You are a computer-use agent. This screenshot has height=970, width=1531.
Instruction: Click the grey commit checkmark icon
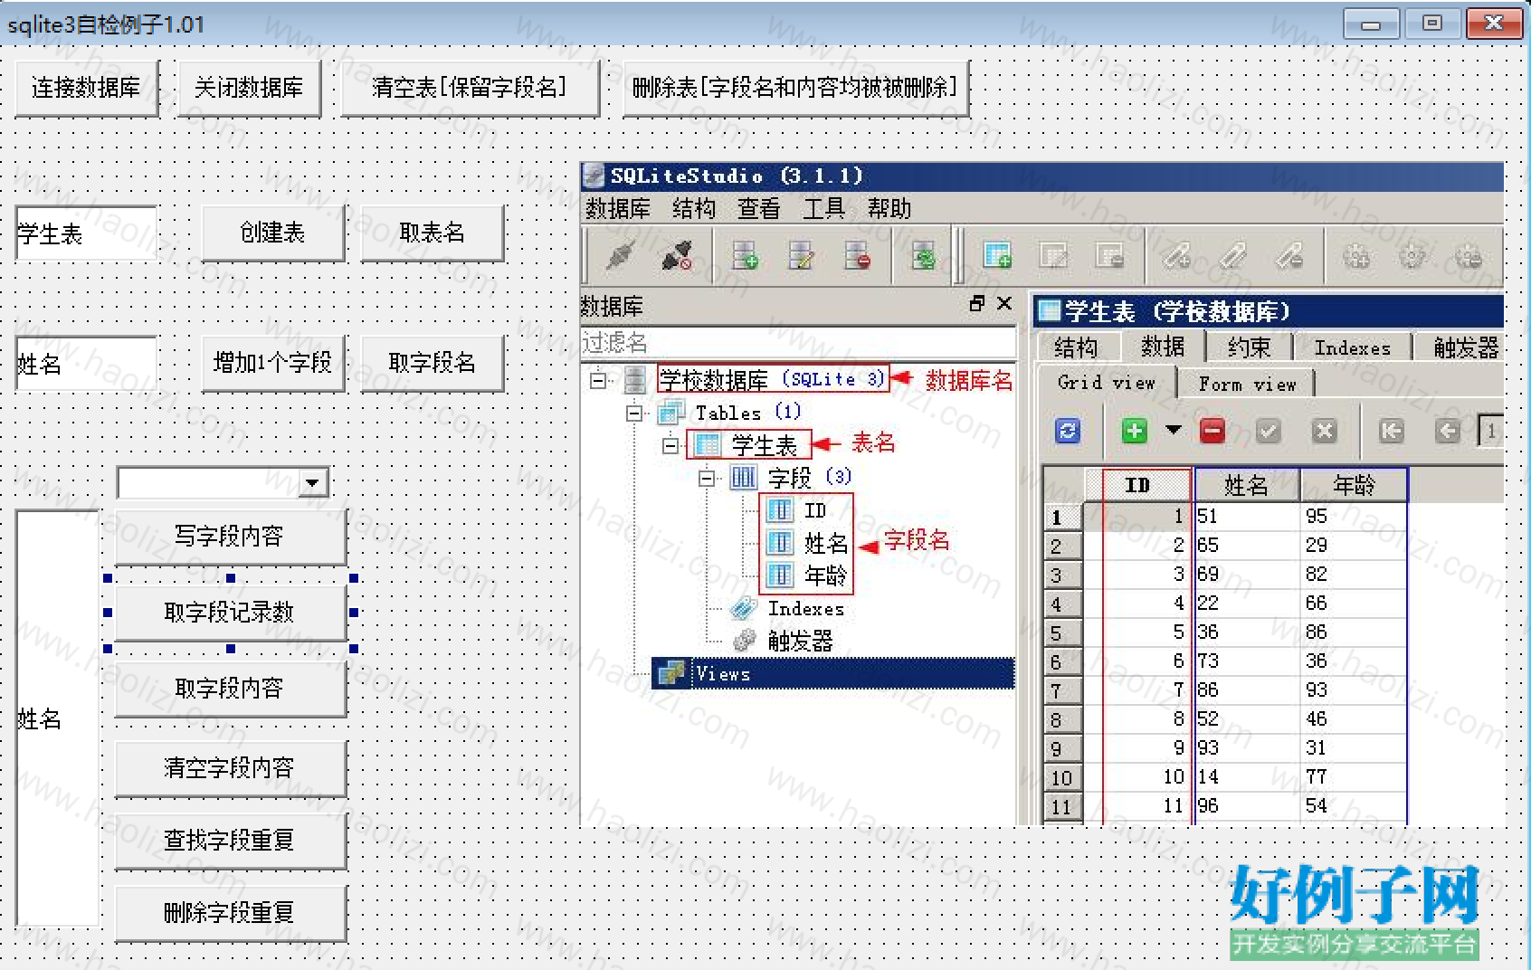point(1269,431)
